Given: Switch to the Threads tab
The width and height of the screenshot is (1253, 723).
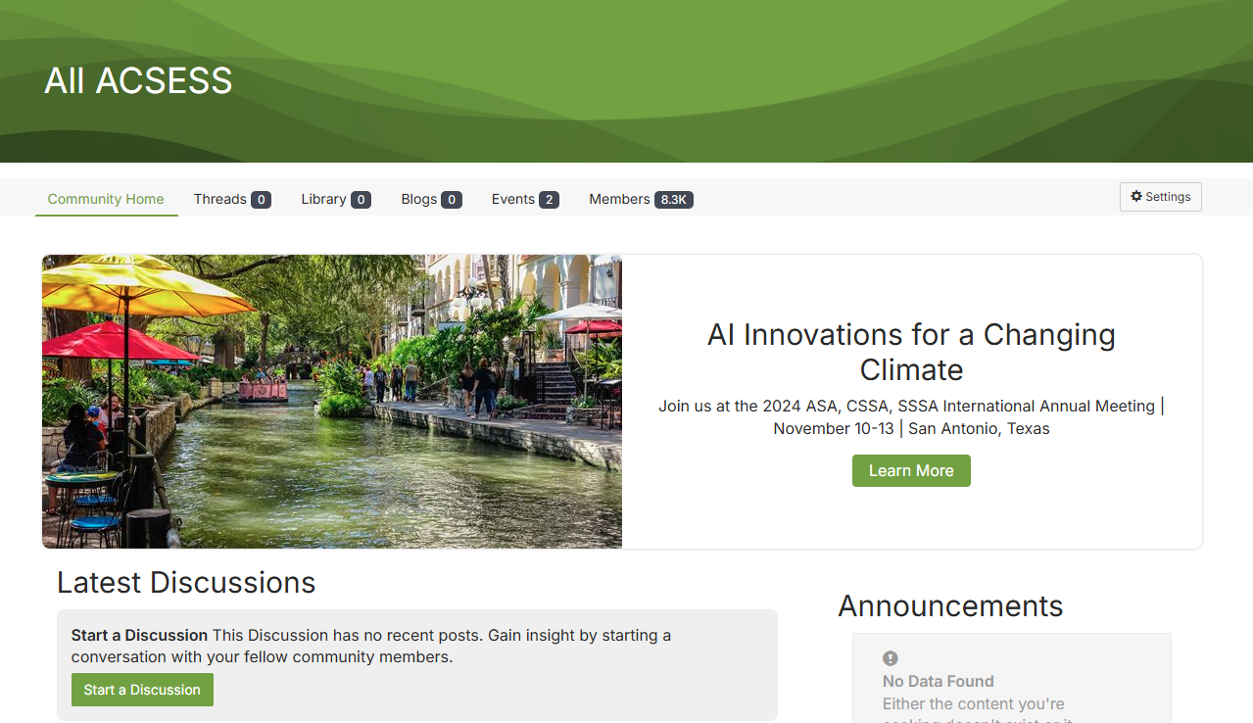Looking at the screenshot, I should (x=219, y=199).
